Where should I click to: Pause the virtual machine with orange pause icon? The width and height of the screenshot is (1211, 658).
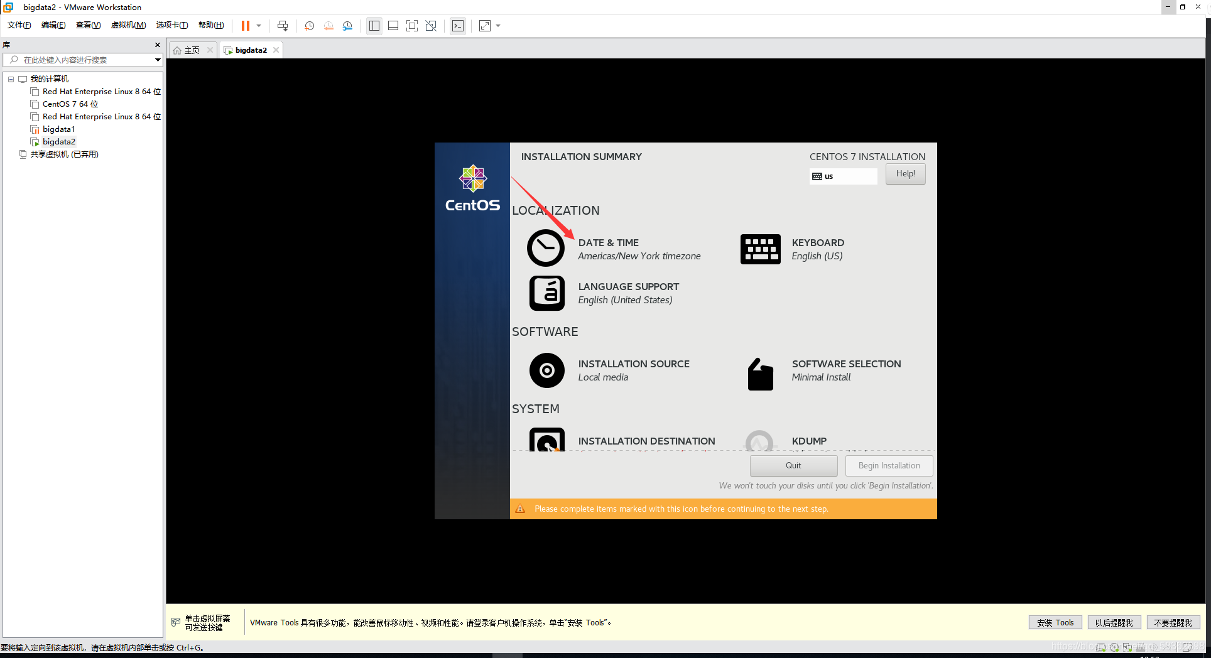[246, 26]
